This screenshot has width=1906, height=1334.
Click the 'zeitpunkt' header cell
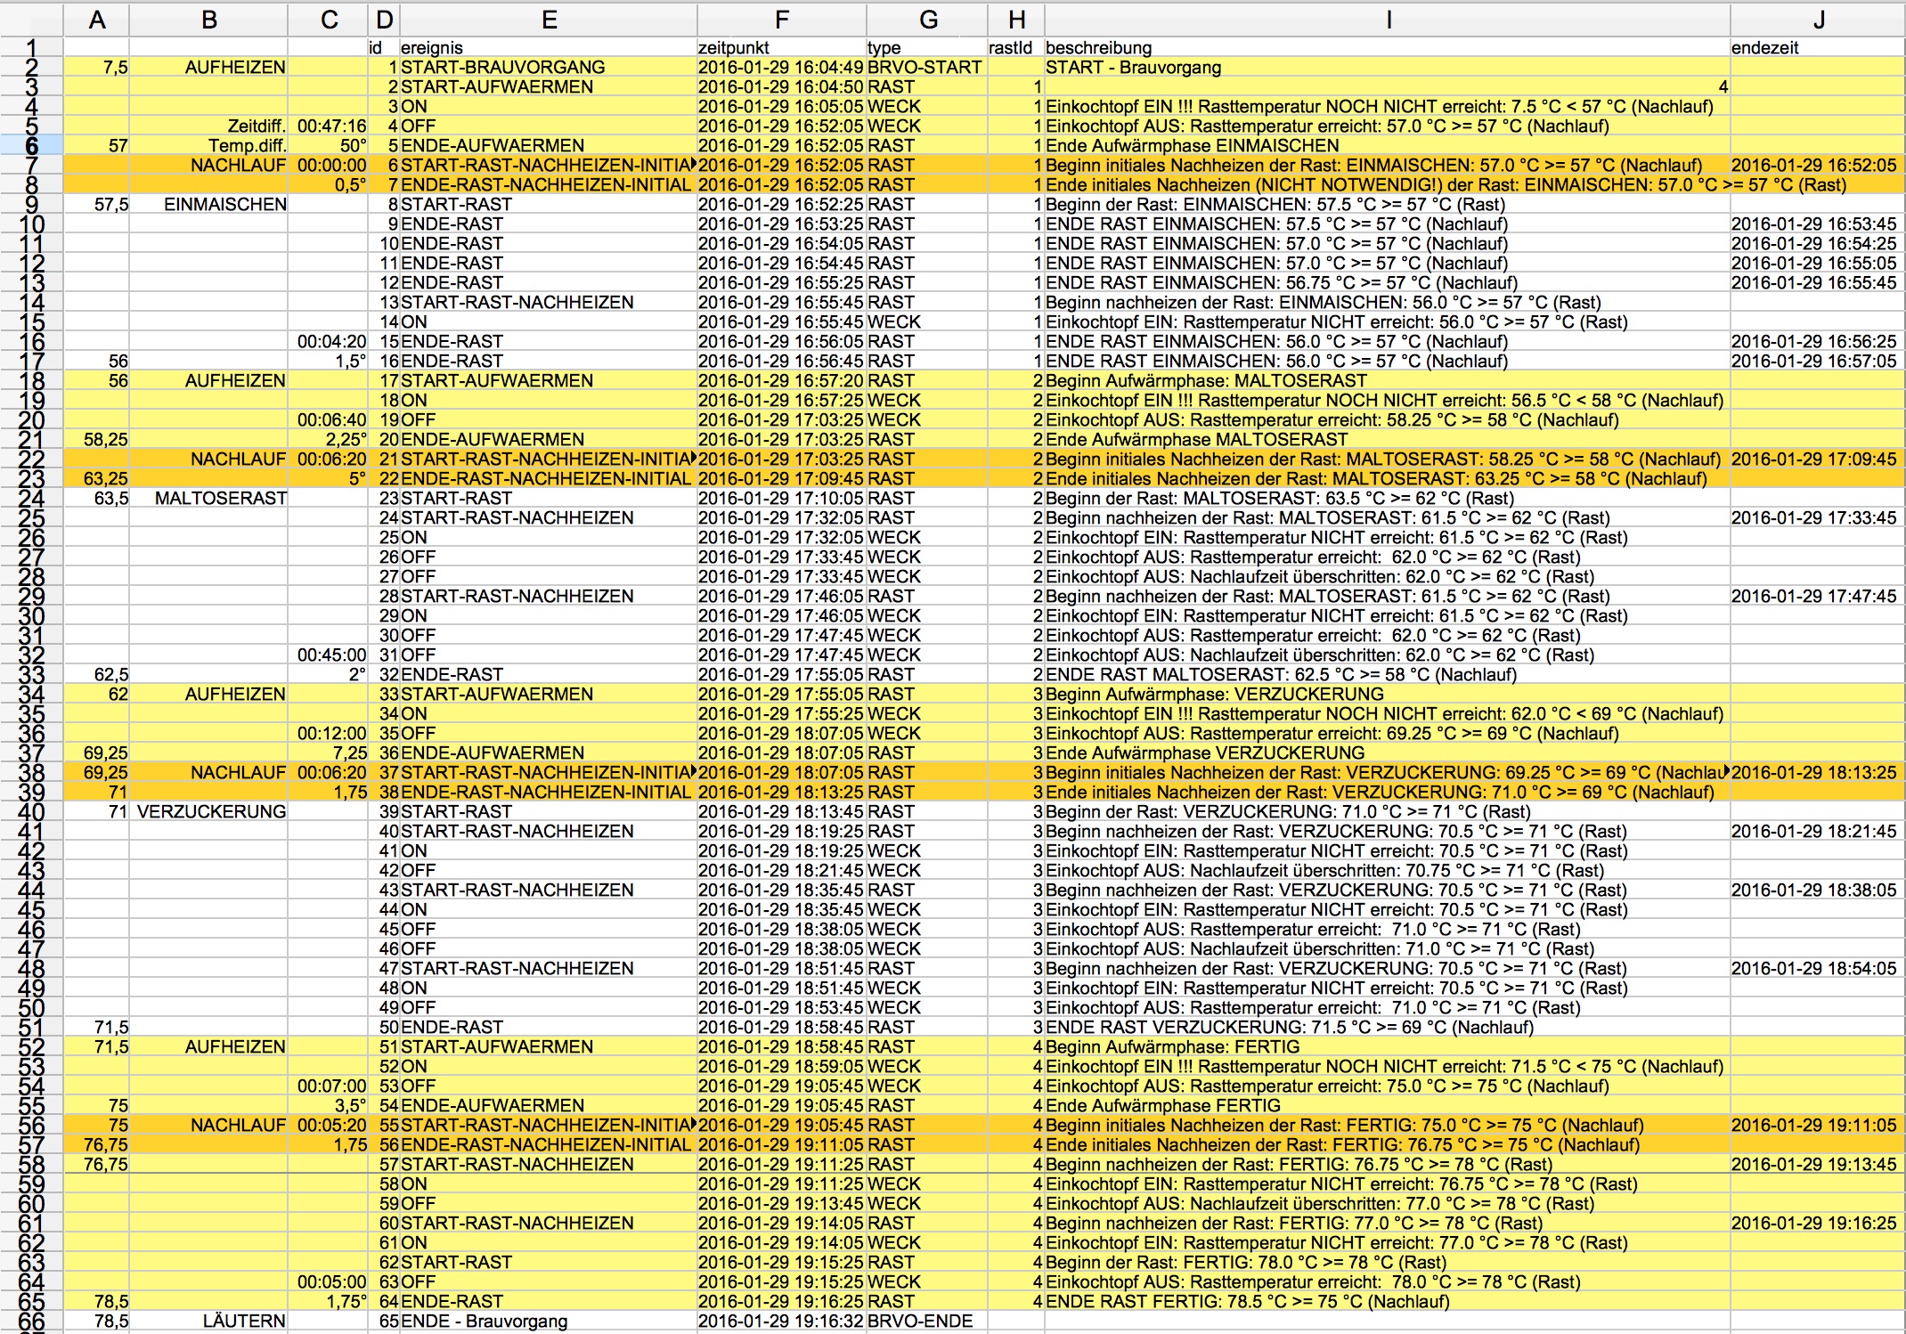tap(781, 47)
